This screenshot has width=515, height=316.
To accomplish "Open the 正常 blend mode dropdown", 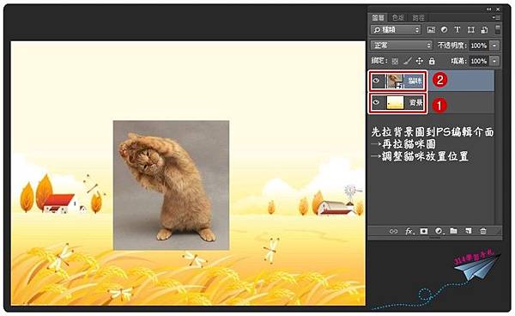I will pos(402,45).
